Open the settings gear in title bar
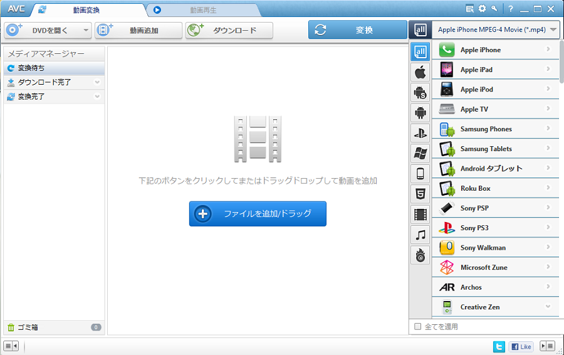564x355 pixels. 482,9
